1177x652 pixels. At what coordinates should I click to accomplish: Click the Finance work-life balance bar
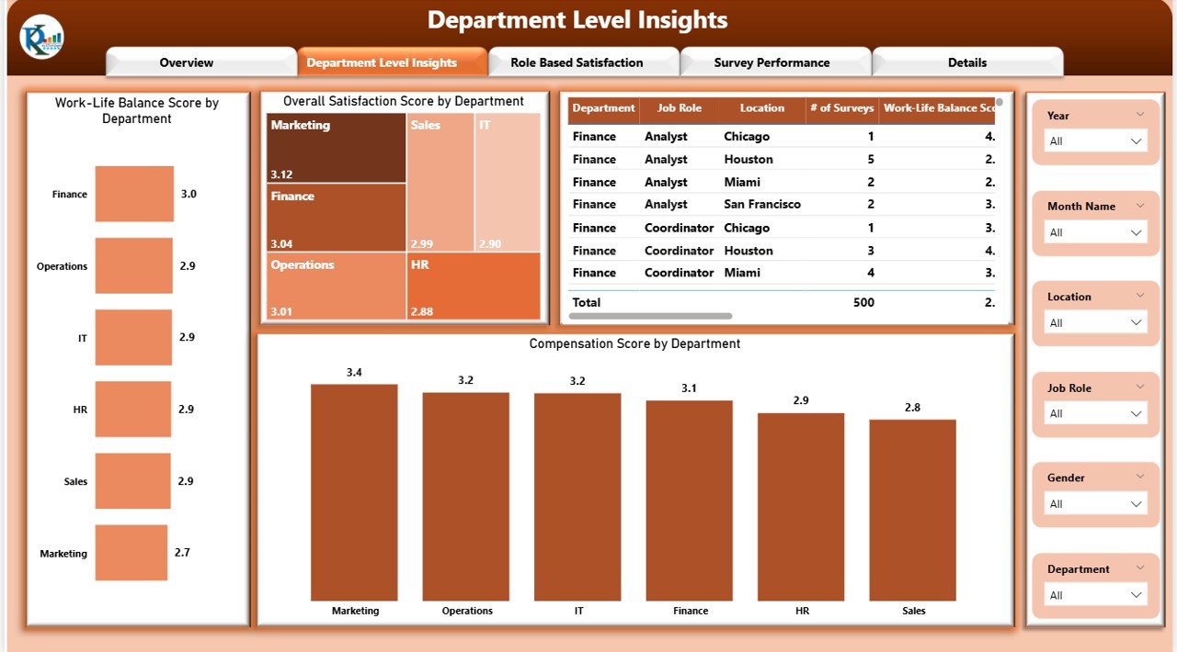click(x=134, y=194)
